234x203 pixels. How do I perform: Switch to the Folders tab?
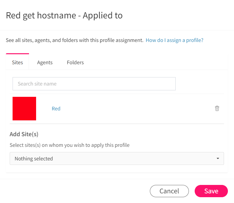pyautogui.click(x=75, y=62)
